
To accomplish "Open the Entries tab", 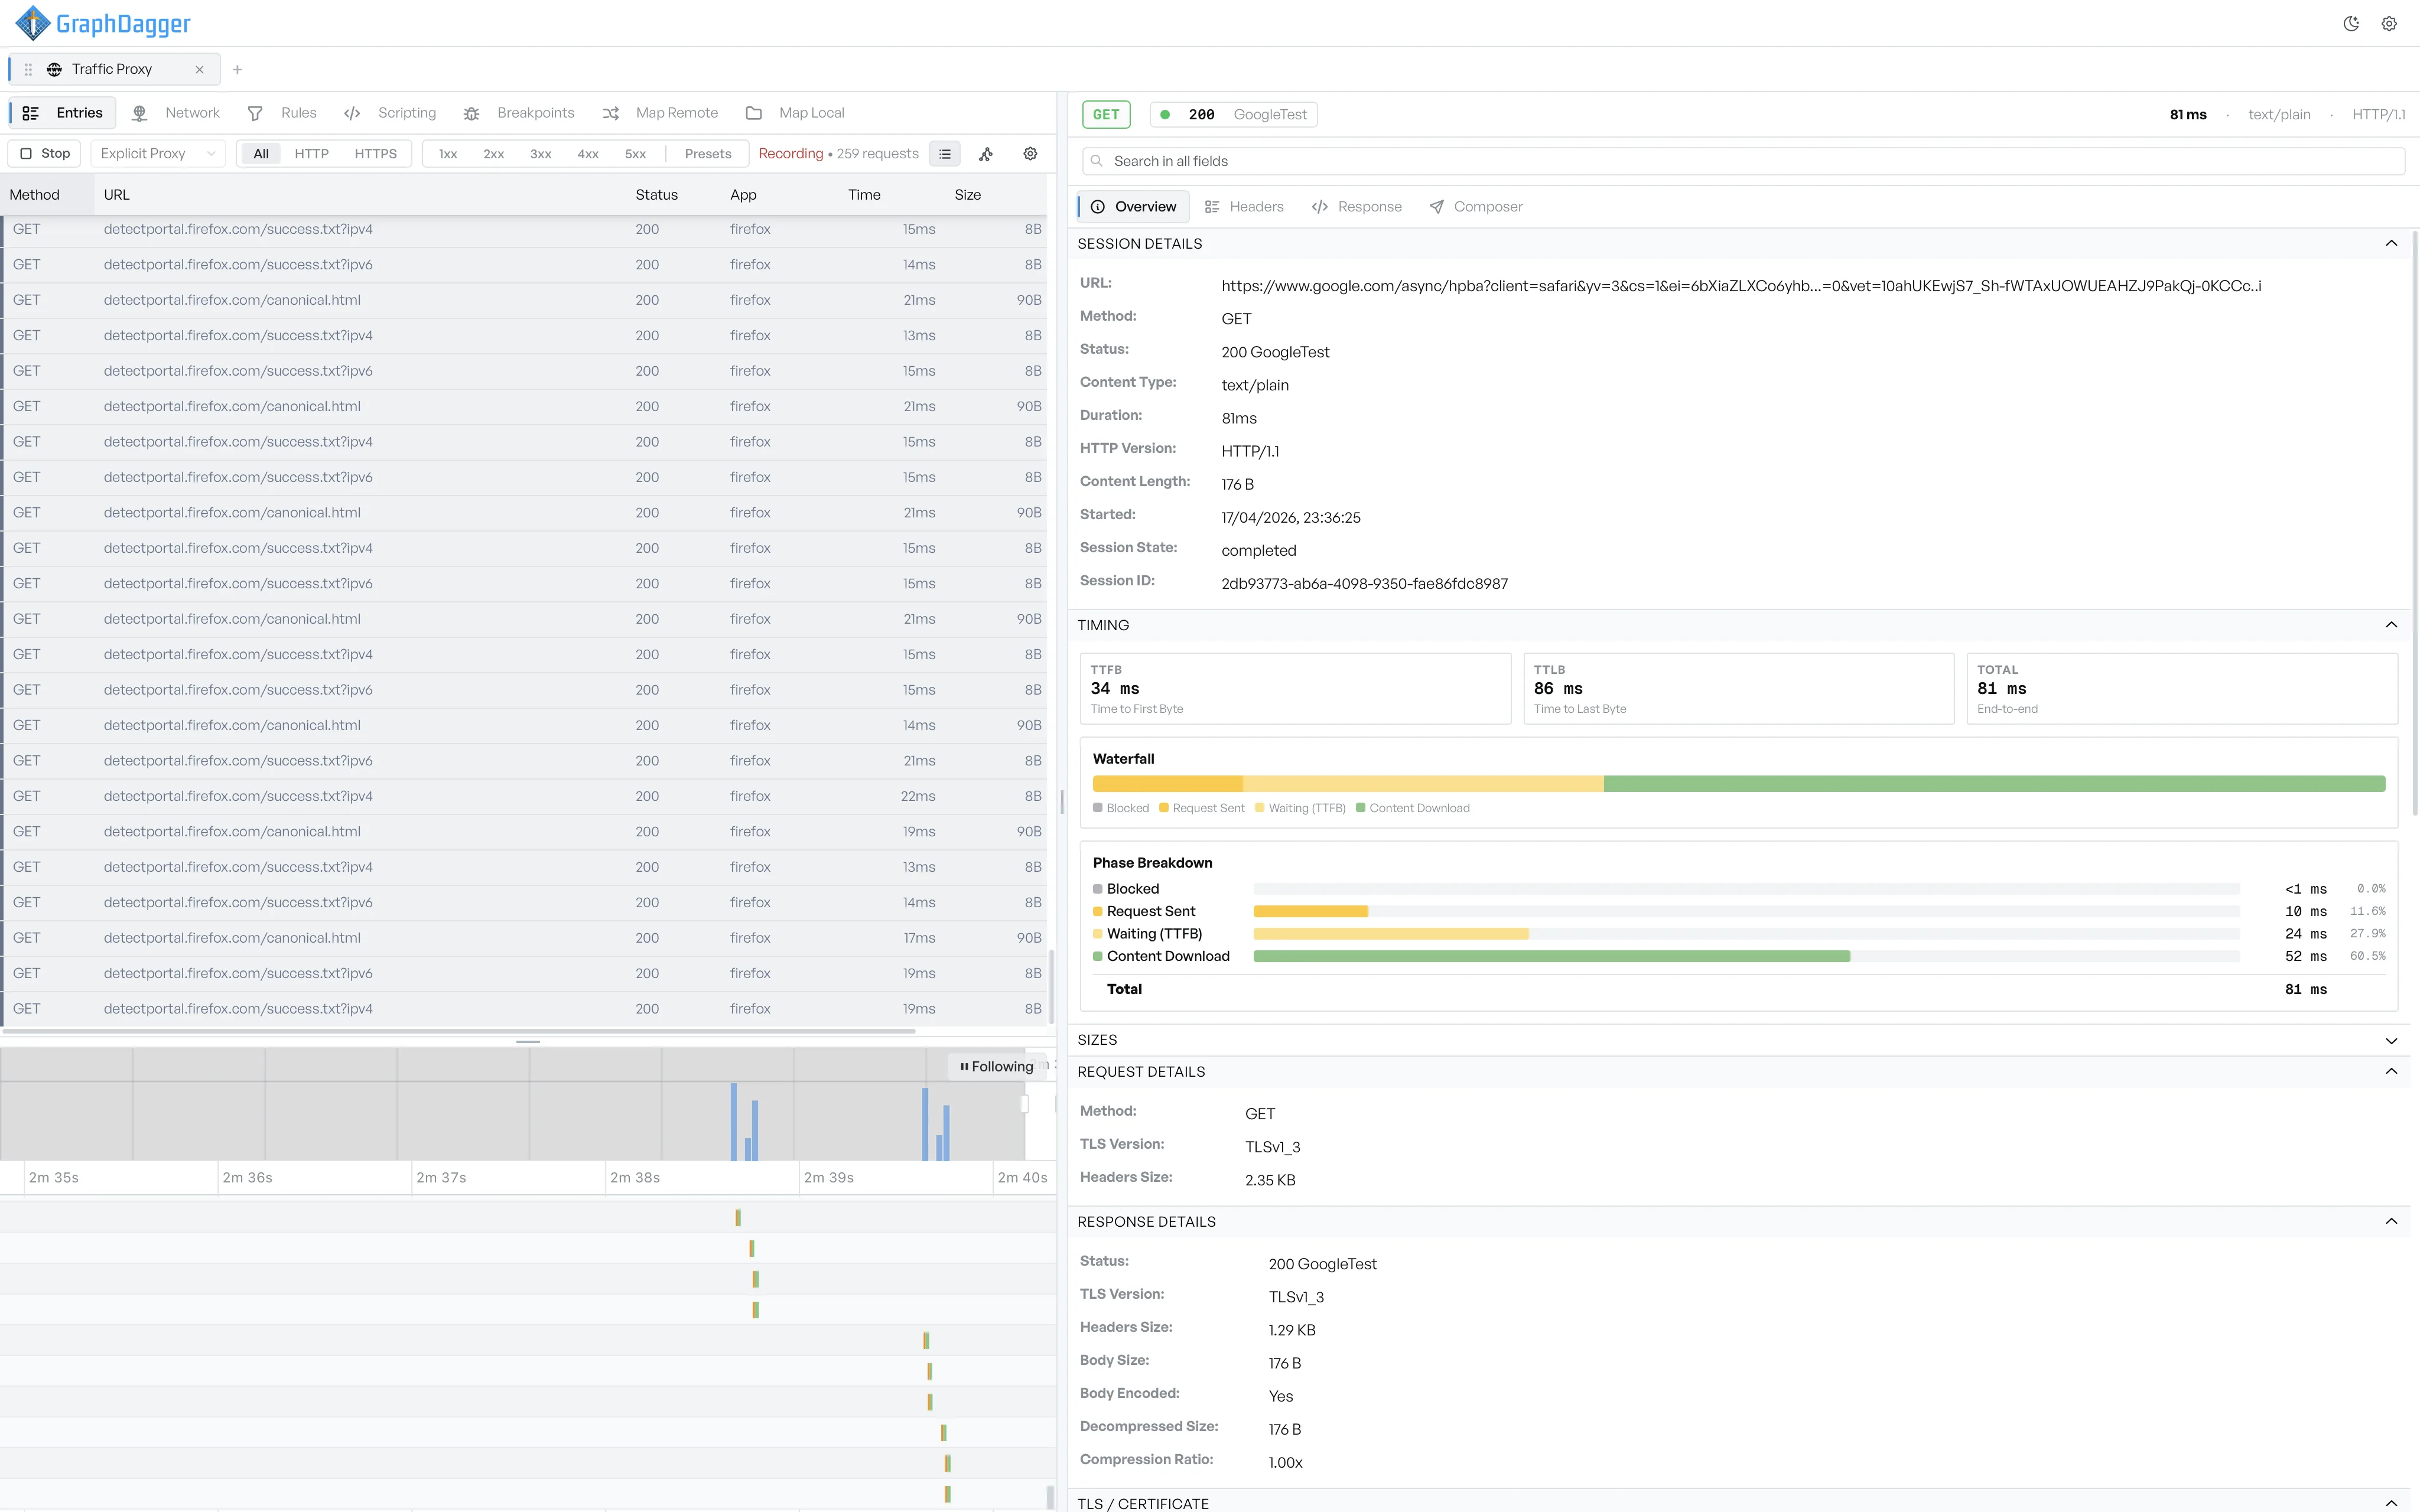I will coord(63,113).
